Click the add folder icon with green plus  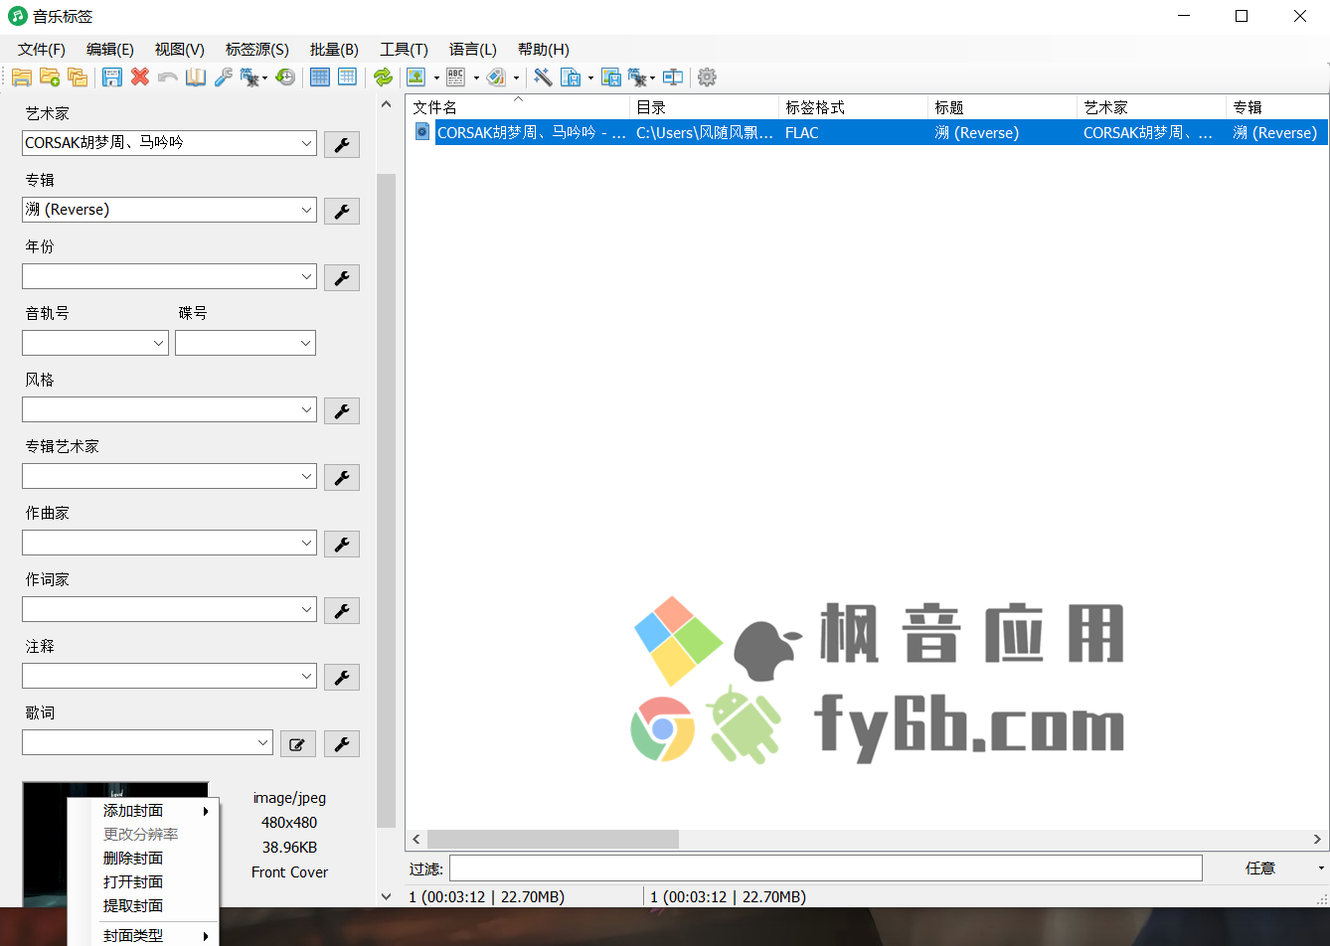(x=50, y=78)
